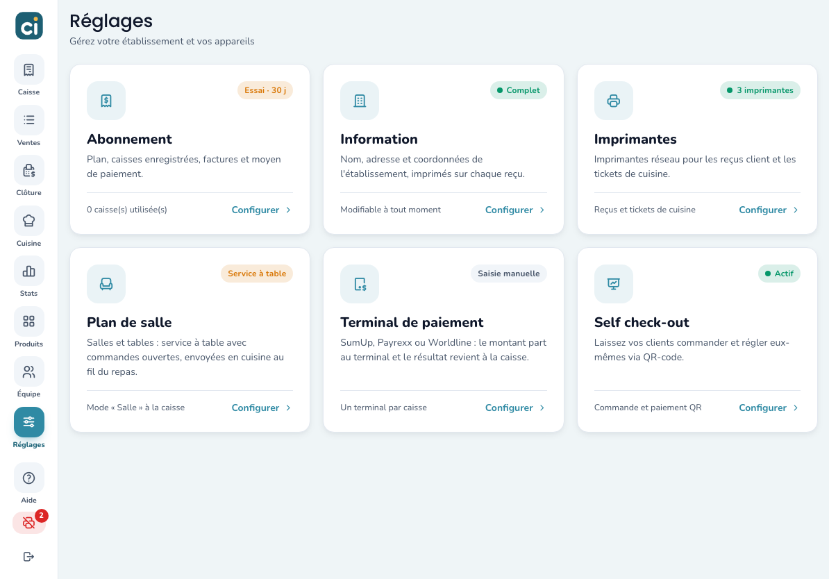Open the Cuisine chef hat icon

[29, 221]
